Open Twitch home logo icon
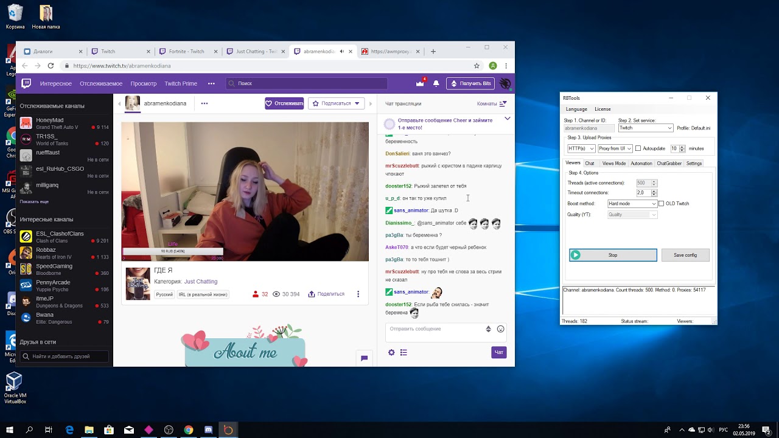This screenshot has width=779, height=438. click(26, 83)
